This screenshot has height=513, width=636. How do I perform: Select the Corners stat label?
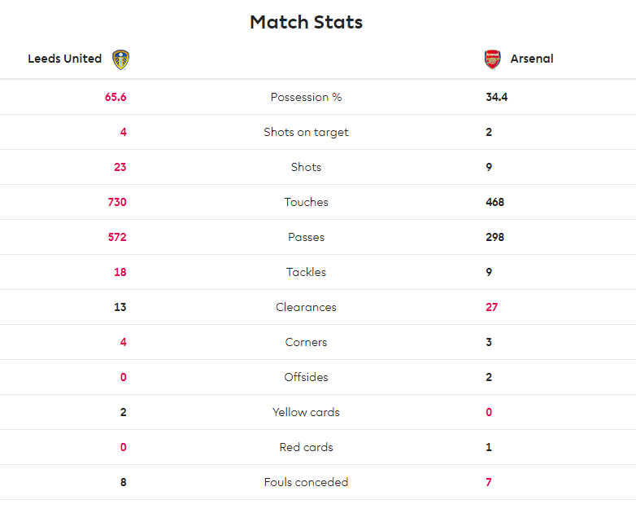pos(307,342)
